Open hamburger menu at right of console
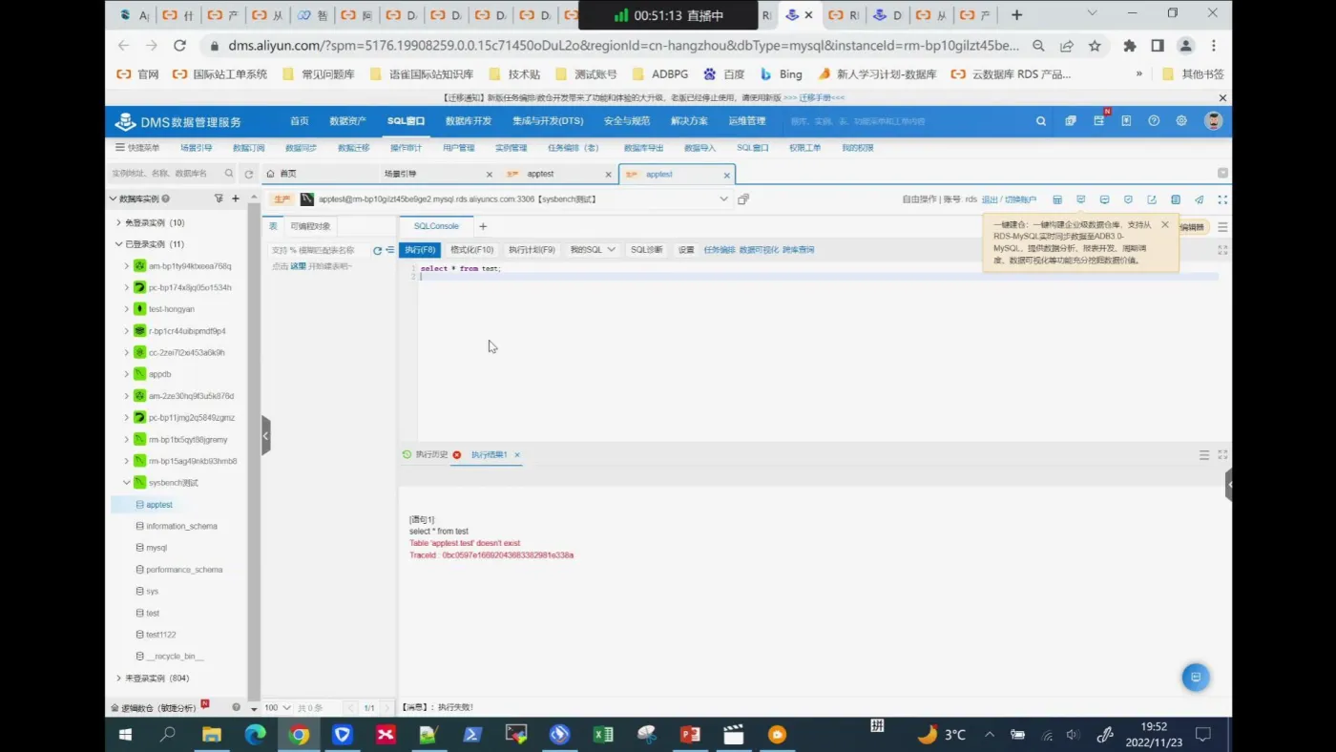This screenshot has width=1336, height=752. (1222, 227)
